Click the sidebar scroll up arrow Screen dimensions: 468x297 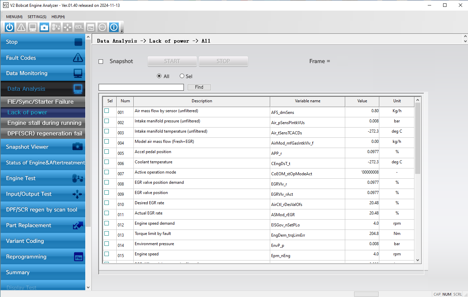[88, 37]
